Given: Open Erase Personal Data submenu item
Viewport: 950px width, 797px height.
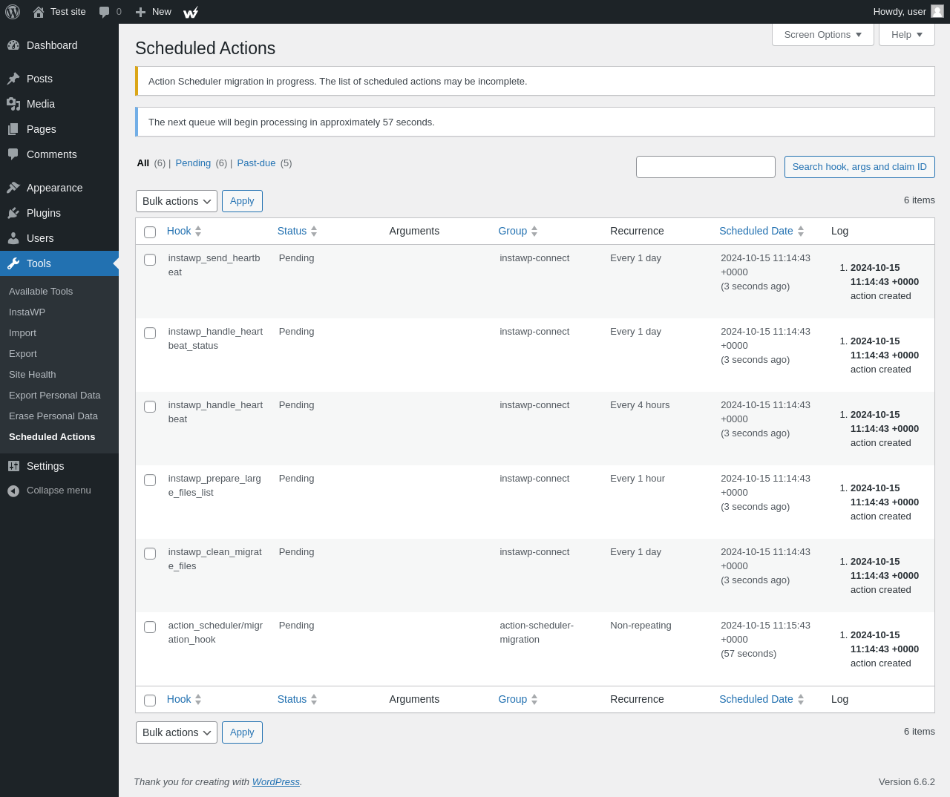Looking at the screenshot, I should pos(53,416).
